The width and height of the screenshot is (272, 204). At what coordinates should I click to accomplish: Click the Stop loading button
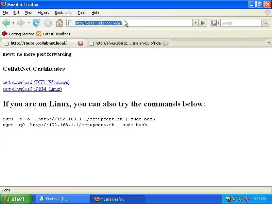pos(48,23)
